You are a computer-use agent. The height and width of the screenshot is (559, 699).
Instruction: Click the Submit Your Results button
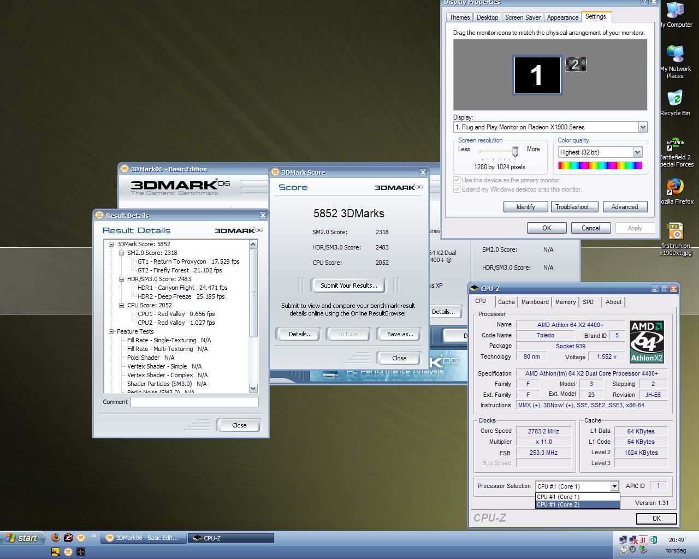point(348,286)
